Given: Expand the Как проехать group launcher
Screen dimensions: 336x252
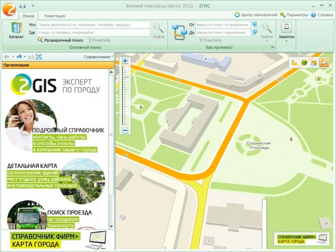Looking at the screenshot, I should (273, 47).
